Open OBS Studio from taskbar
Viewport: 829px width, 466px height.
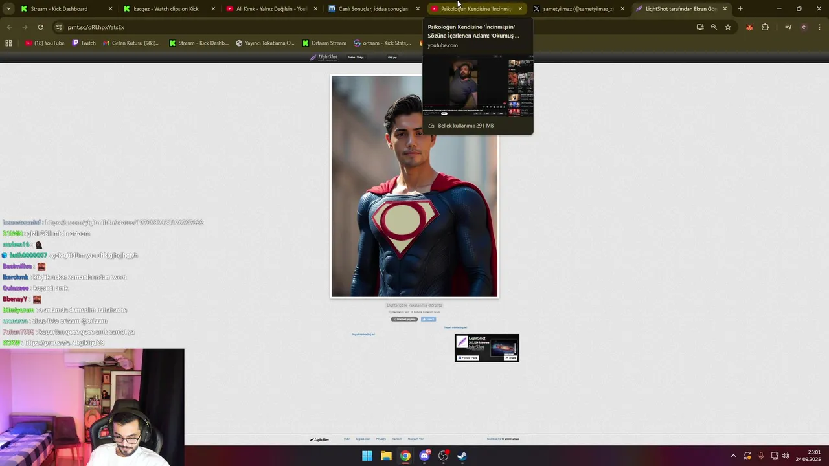(443, 456)
